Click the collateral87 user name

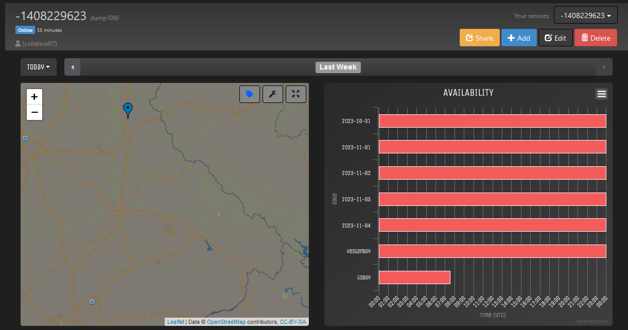tap(40, 44)
